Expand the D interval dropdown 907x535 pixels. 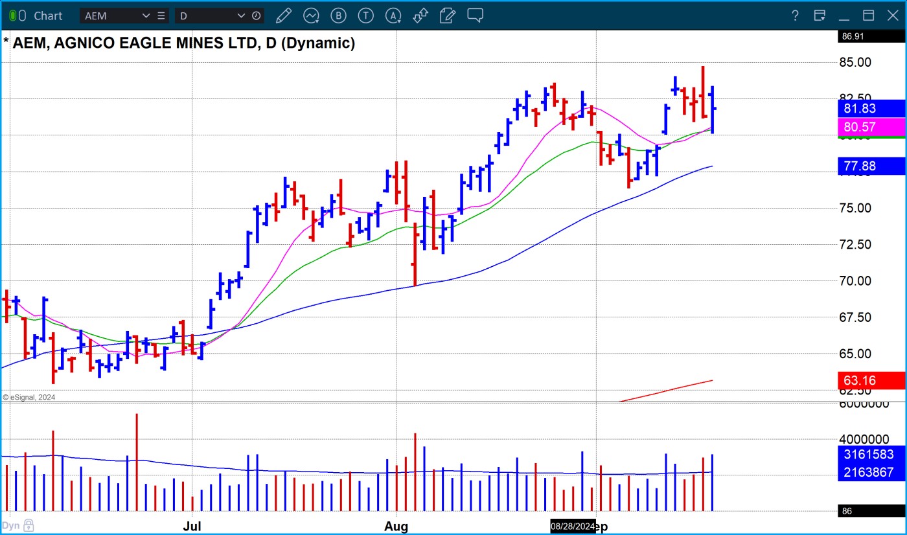242,16
